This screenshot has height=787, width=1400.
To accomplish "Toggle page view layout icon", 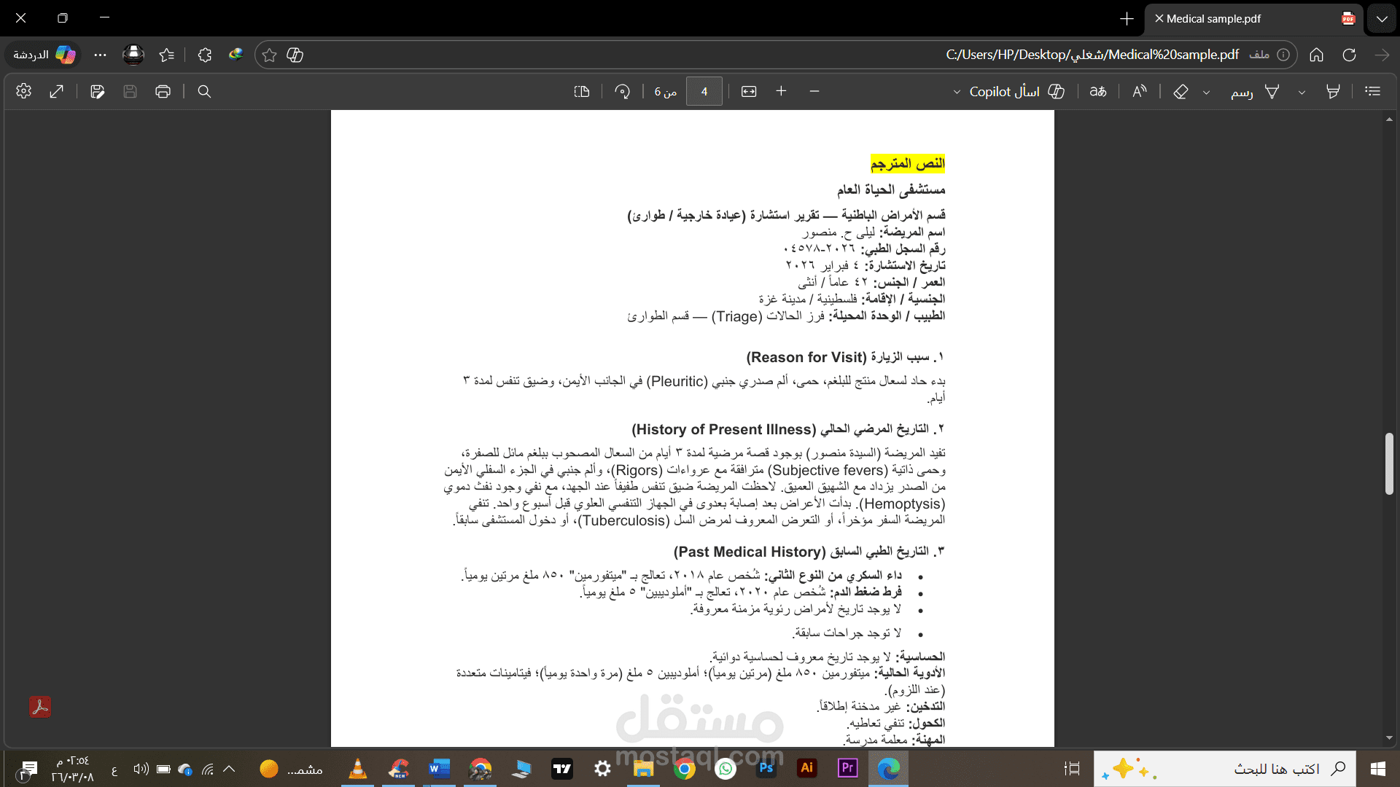I will 581,91.
